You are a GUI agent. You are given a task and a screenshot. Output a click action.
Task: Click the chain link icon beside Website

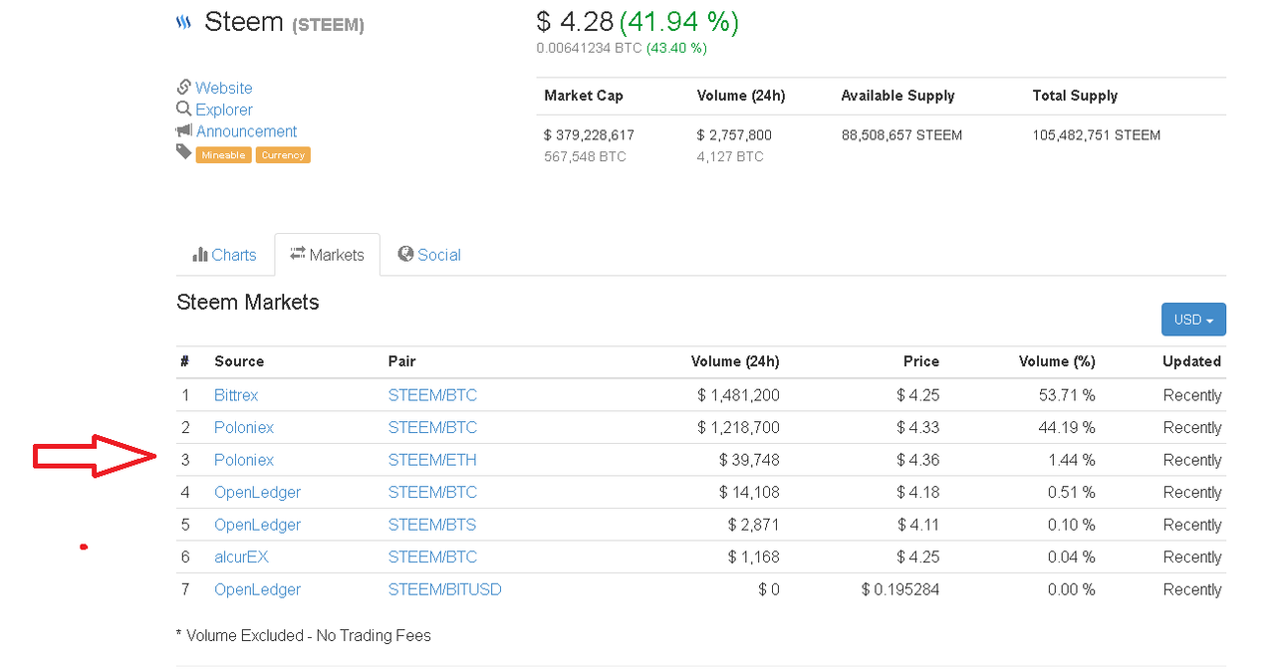(183, 87)
